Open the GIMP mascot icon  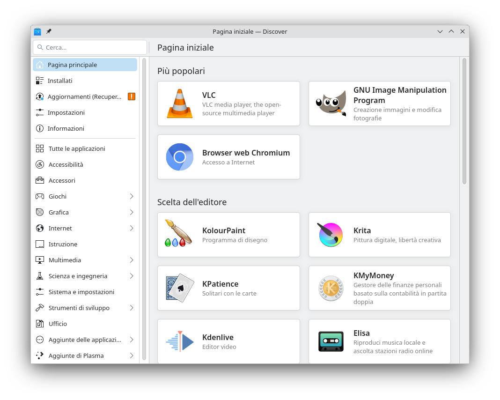(331, 104)
